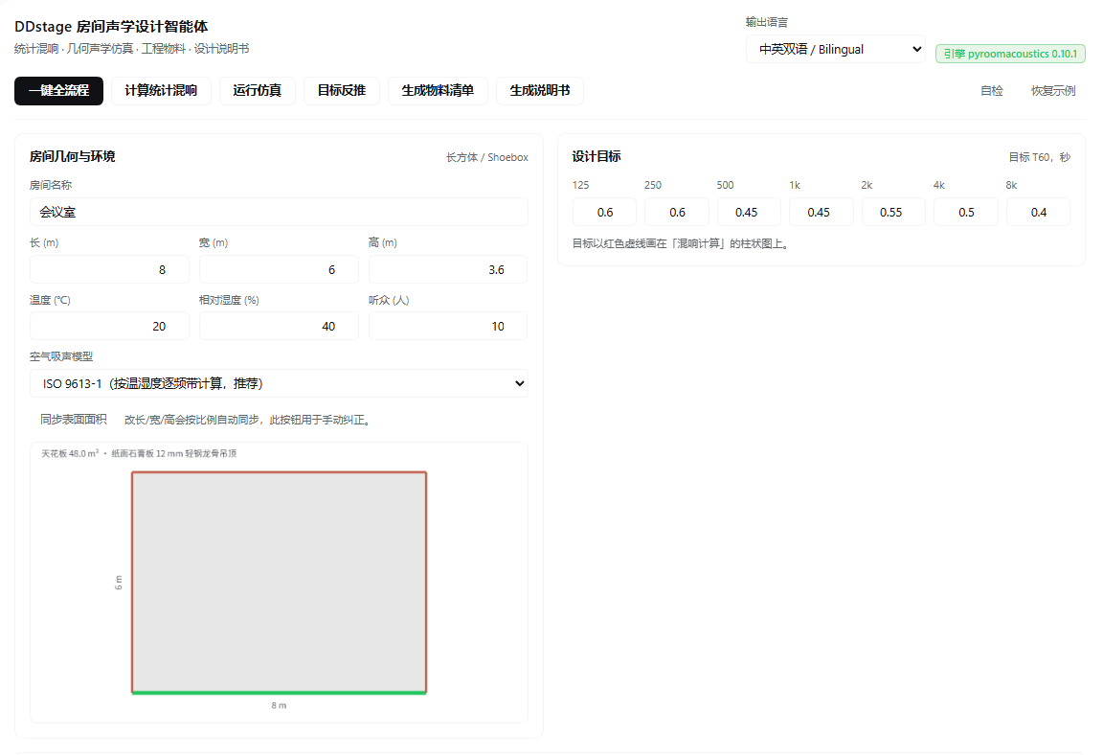
Task: Click the 500 Hz target T60 field
Action: 749,212
